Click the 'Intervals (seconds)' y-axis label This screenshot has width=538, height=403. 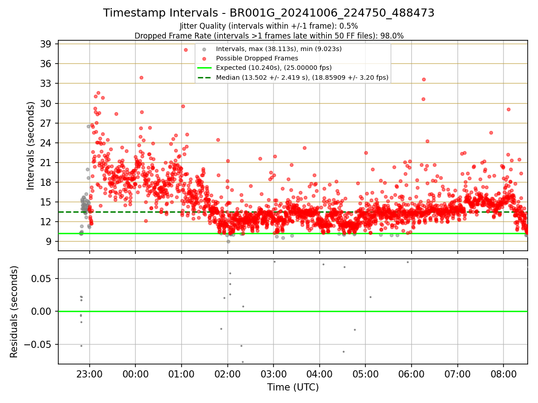point(30,146)
